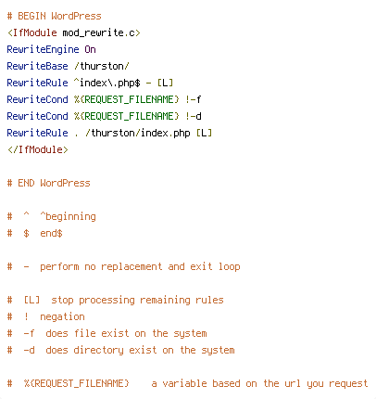The image size is (376, 399).
Task: Click the 'negation' comment word
Action: [x=62, y=316]
